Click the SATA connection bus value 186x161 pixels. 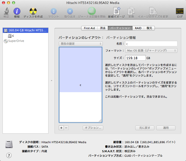pos(45,147)
